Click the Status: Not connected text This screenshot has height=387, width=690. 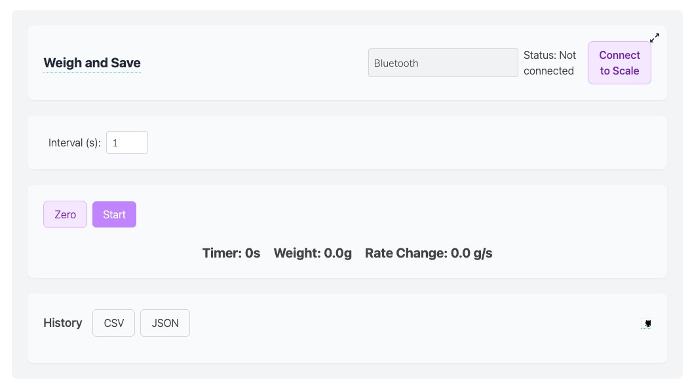click(x=550, y=63)
